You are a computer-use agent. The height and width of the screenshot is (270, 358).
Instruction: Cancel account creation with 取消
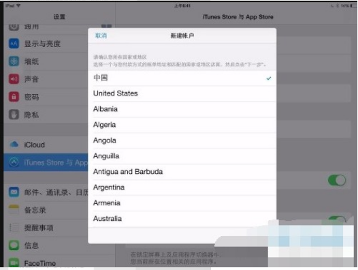click(x=101, y=35)
